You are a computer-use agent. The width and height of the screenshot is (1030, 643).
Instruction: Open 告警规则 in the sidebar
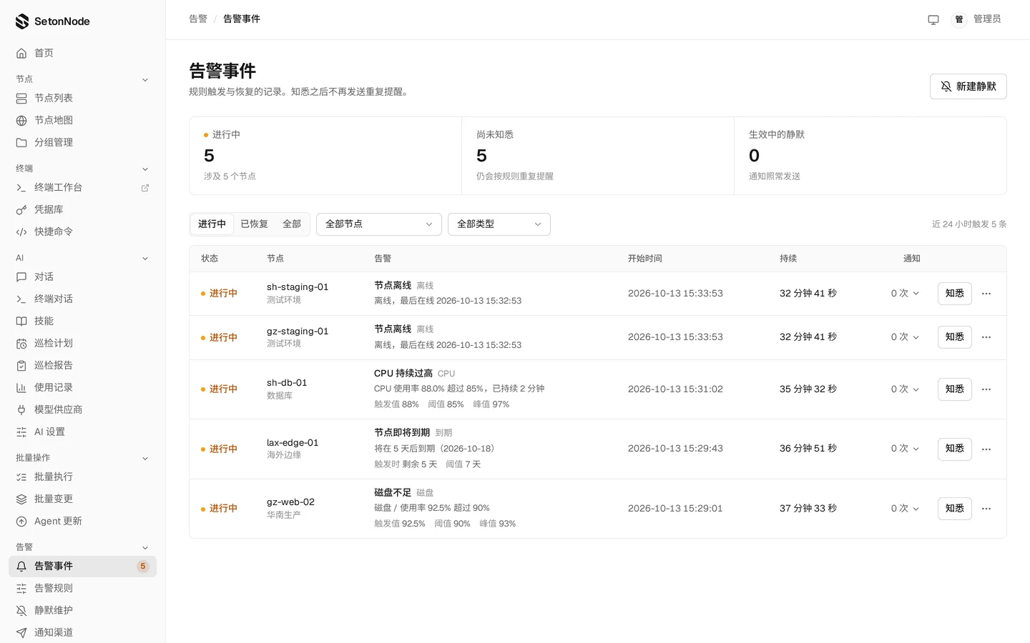click(x=82, y=589)
